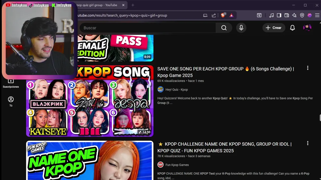Open options for SAVE ONE SONG video
The width and height of the screenshot is (321, 180).
point(308,68)
